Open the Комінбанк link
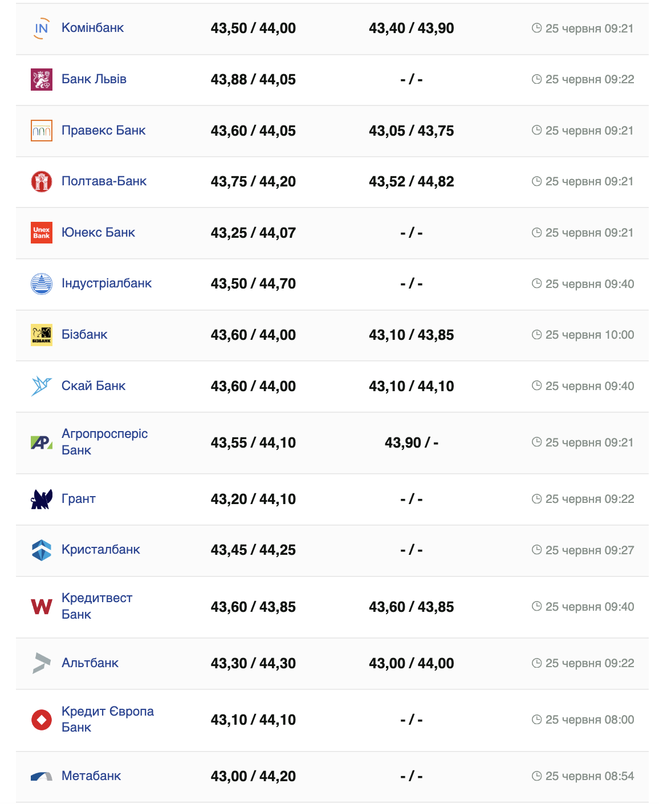Viewport: 659px width, 804px height. [92, 28]
